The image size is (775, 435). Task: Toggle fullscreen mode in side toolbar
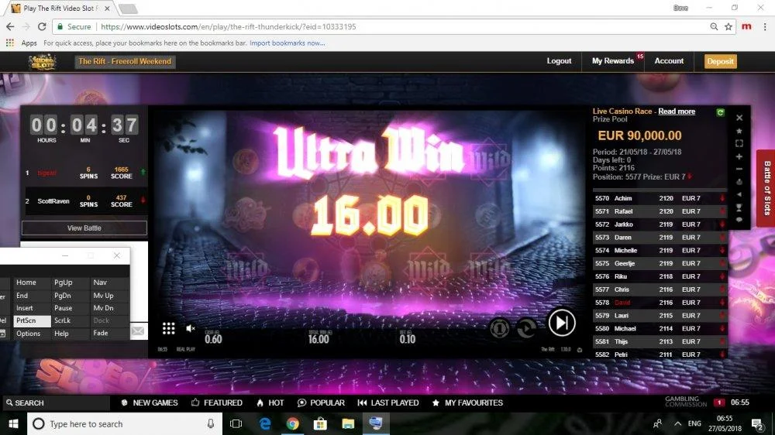click(x=739, y=144)
